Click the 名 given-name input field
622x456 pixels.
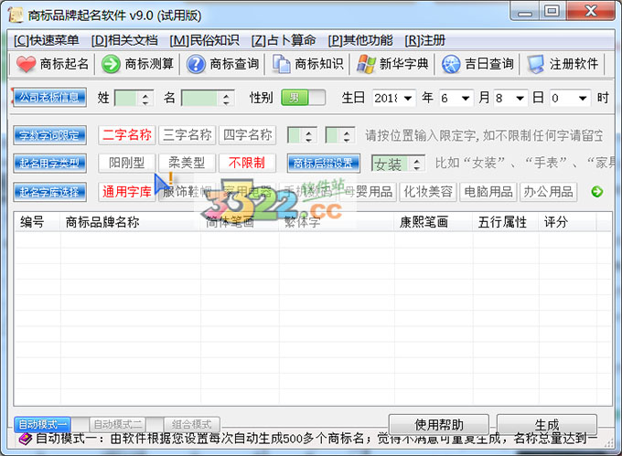pyautogui.click(x=200, y=99)
